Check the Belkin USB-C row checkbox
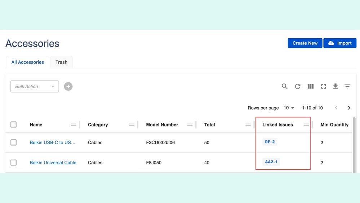360x203 pixels. (x=14, y=142)
